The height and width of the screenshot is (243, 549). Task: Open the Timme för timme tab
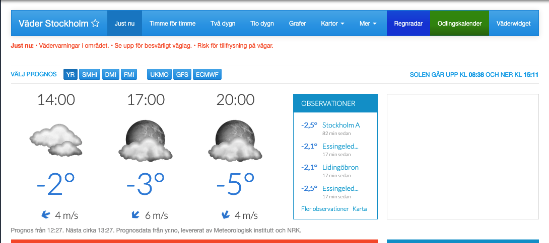click(172, 24)
